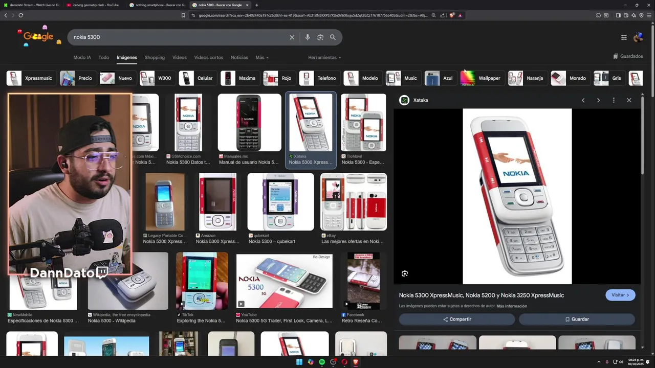655x368 pixels.
Task: Open the browser hamburger menu
Action: click(x=649, y=15)
